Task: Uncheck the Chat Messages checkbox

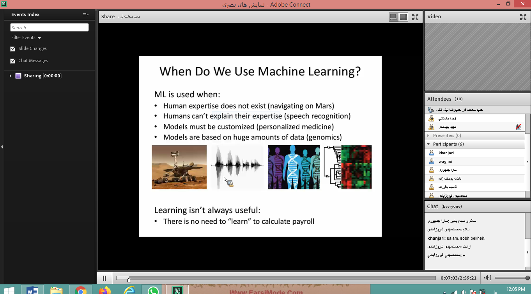Action: coord(13,61)
